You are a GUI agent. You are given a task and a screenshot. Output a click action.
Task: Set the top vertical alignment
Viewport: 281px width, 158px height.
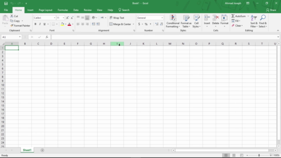click(78, 18)
